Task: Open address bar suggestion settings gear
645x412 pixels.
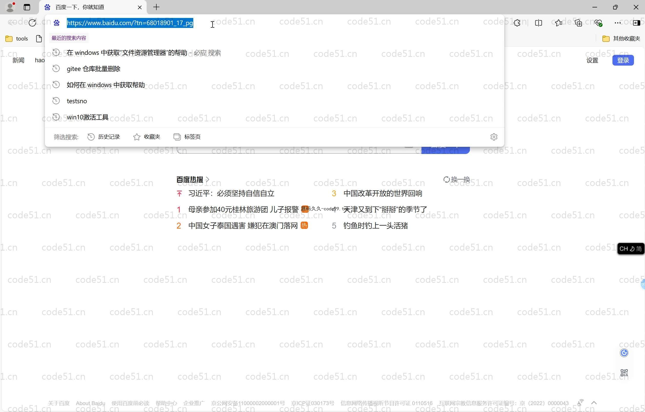Action: click(x=494, y=137)
